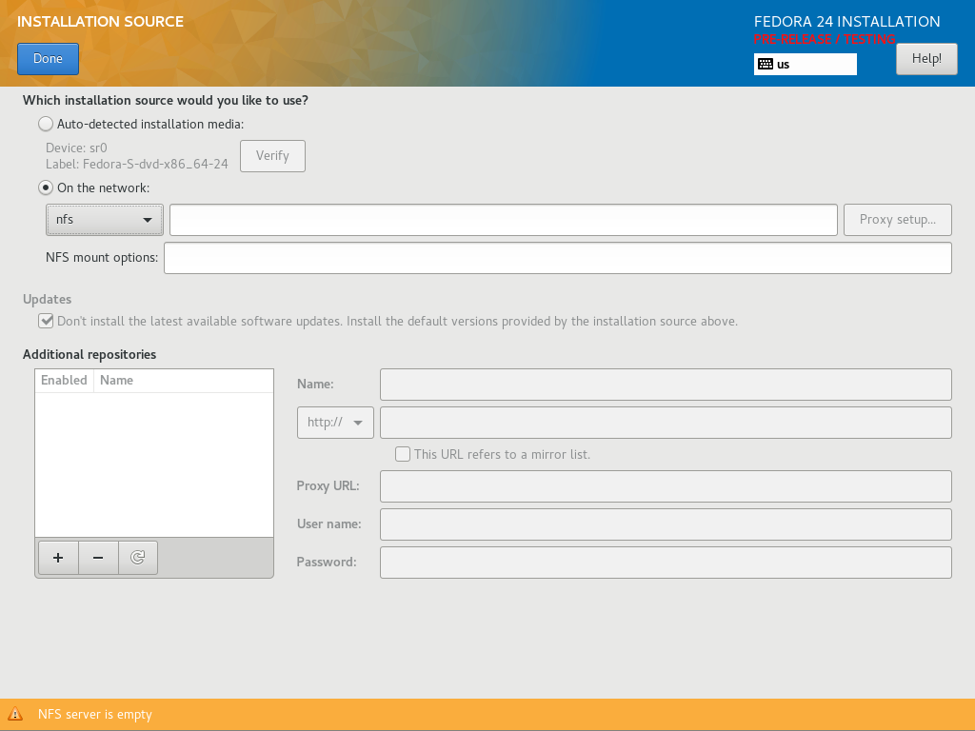The image size is (975, 731).
Task: Select On the network radio button
Action: click(x=46, y=188)
